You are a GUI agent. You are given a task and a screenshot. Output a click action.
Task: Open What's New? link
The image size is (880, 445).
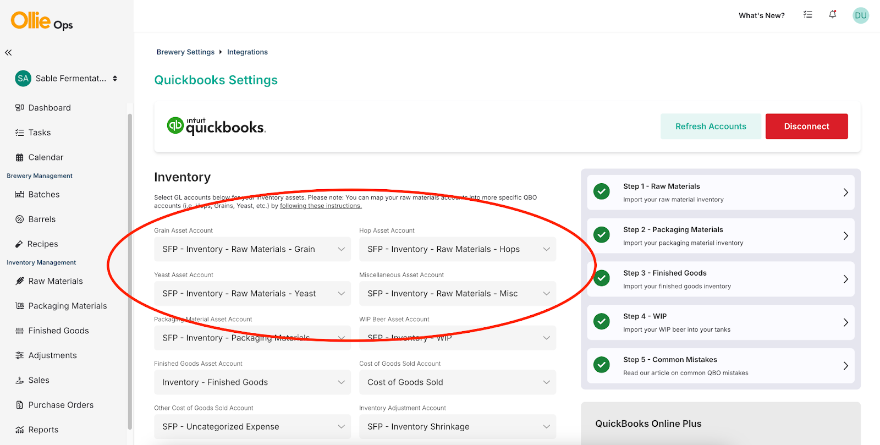coord(762,15)
